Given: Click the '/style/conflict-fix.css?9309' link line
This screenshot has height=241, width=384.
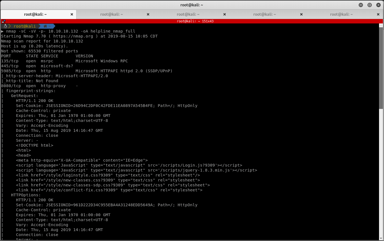Looking at the screenshot, I should pos(109,190).
